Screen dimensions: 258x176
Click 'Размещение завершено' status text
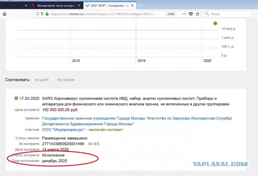(x=64, y=138)
